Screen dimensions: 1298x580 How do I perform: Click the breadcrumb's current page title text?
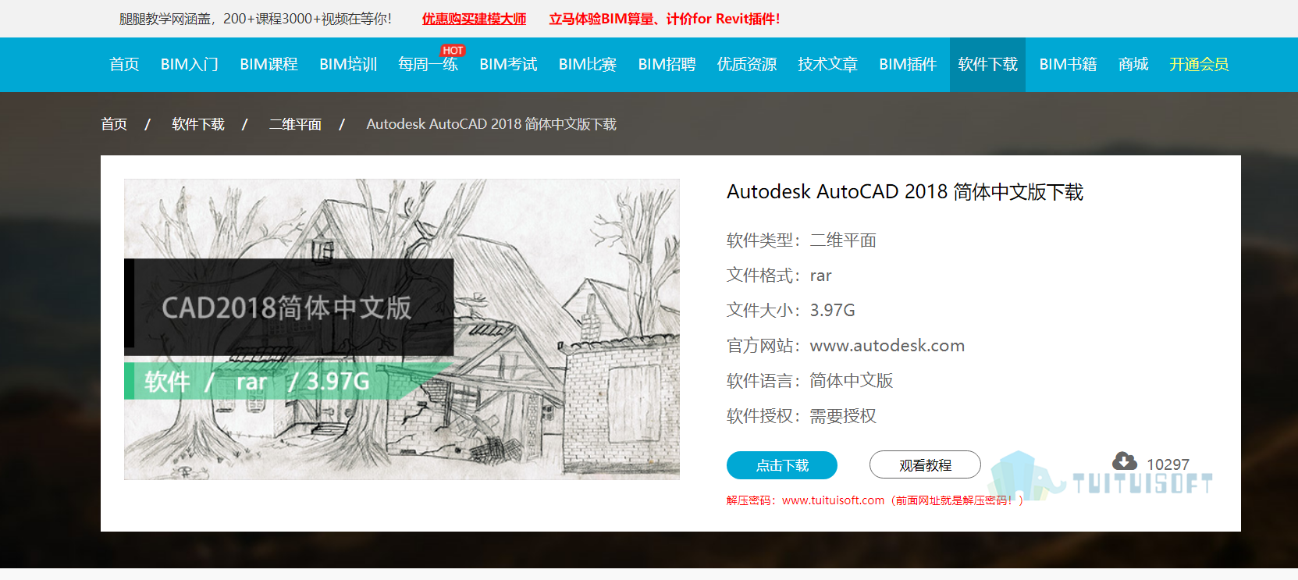pyautogui.click(x=491, y=124)
